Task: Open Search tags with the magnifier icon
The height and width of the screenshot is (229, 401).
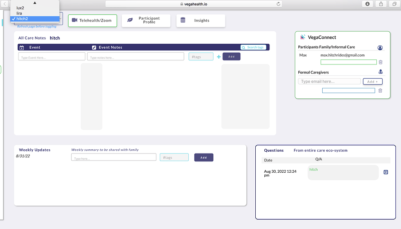Action: point(244,47)
